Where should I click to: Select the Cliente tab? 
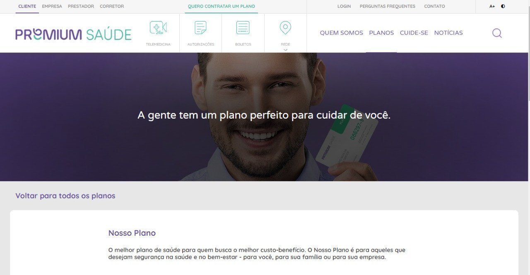tap(27, 6)
